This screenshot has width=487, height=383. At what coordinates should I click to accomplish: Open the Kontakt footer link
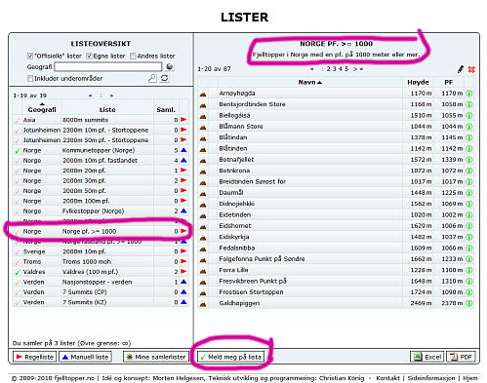point(387,378)
